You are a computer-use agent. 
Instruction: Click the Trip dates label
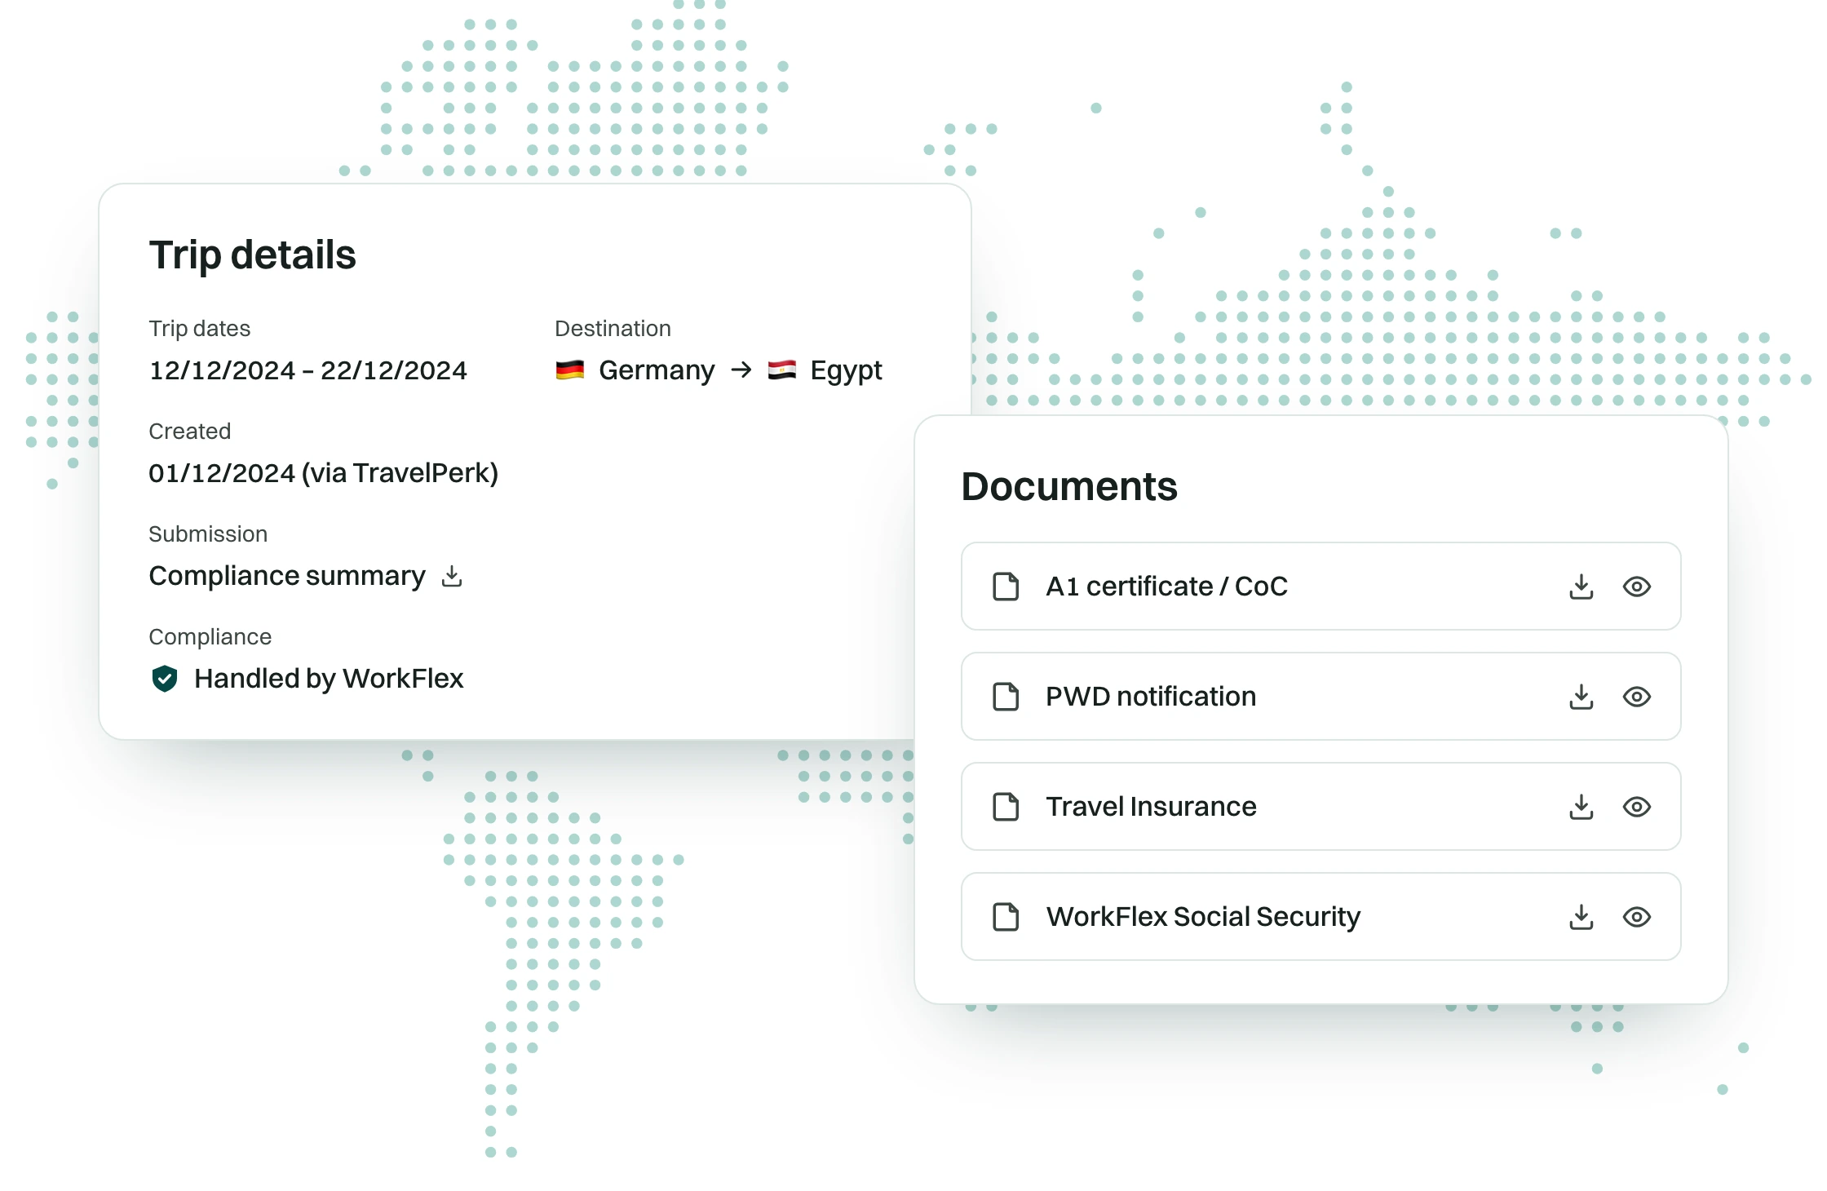199,329
